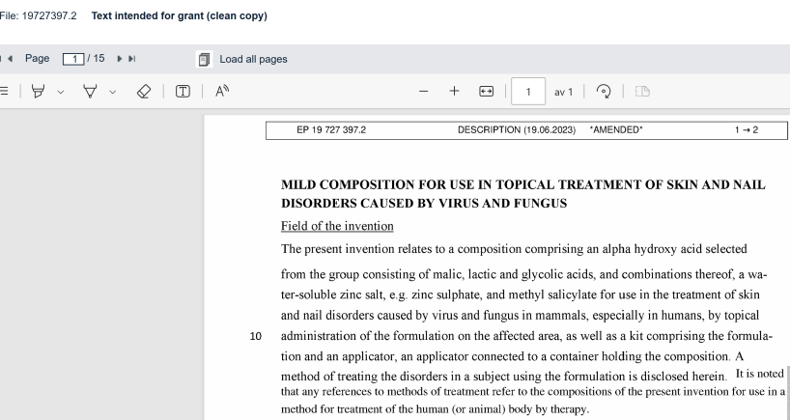Click the '/ 15' total pages text
The image size is (790, 420).
(97, 59)
